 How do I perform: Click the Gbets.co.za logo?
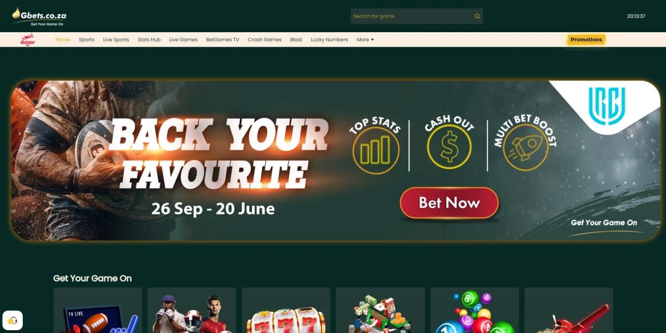(x=39, y=17)
